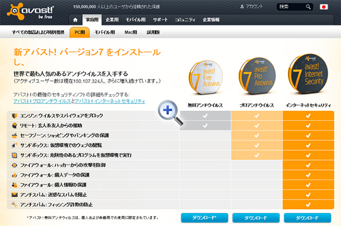Select the Mac用 sub-tab
The width and height of the screenshot is (341, 226).
[131, 32]
